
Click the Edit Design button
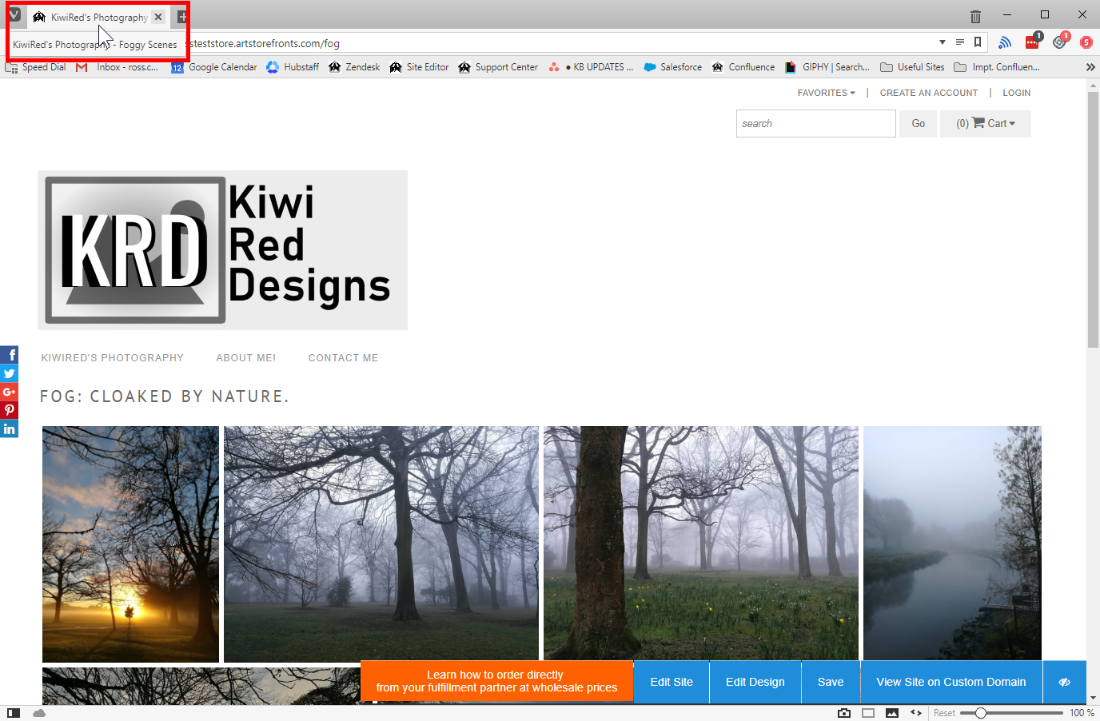click(x=755, y=682)
